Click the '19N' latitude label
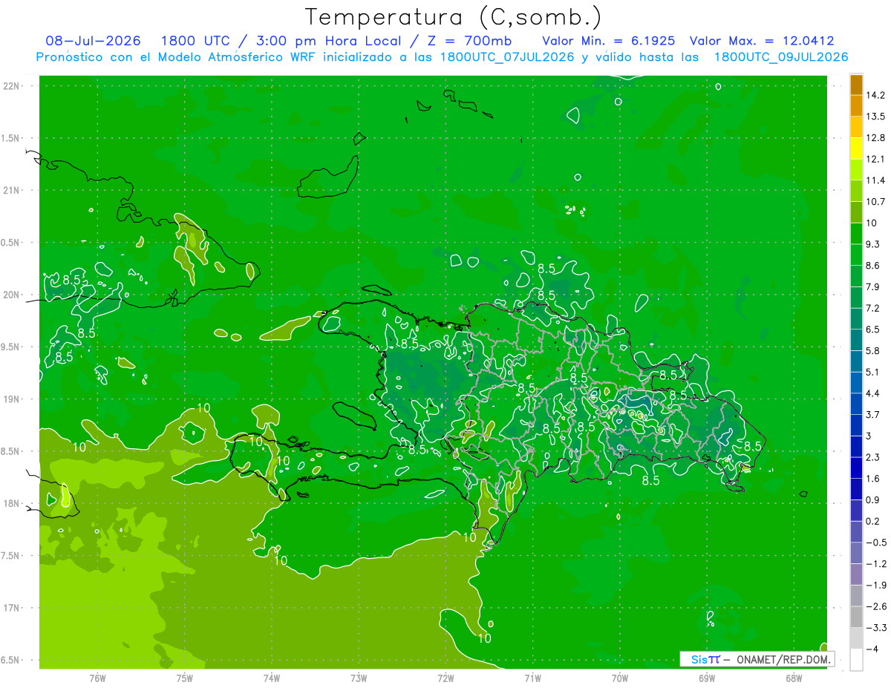The width and height of the screenshot is (891, 688). 11,399
